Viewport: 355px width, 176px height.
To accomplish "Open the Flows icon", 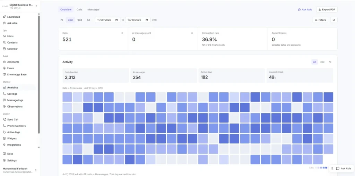I will pos(4,68).
